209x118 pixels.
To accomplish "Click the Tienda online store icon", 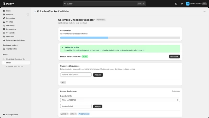I will click(x=4, y=49).
